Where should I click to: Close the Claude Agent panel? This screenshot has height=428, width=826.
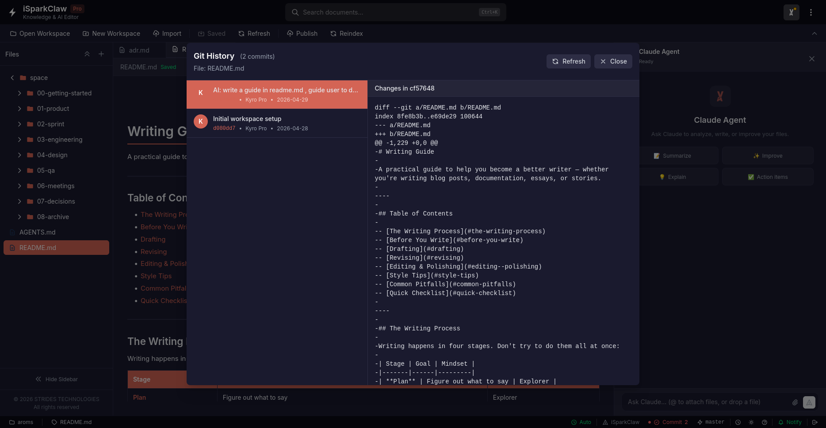811,59
